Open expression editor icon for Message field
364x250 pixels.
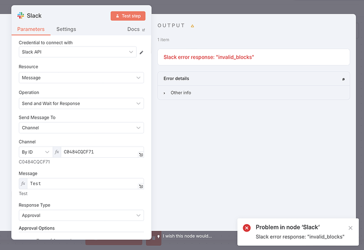pyautogui.click(x=141, y=186)
